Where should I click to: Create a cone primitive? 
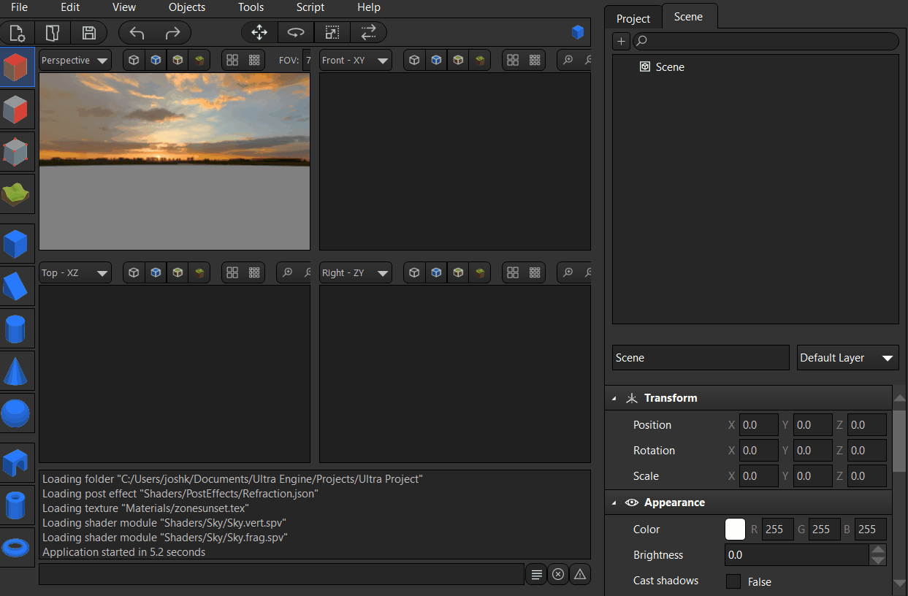point(18,371)
